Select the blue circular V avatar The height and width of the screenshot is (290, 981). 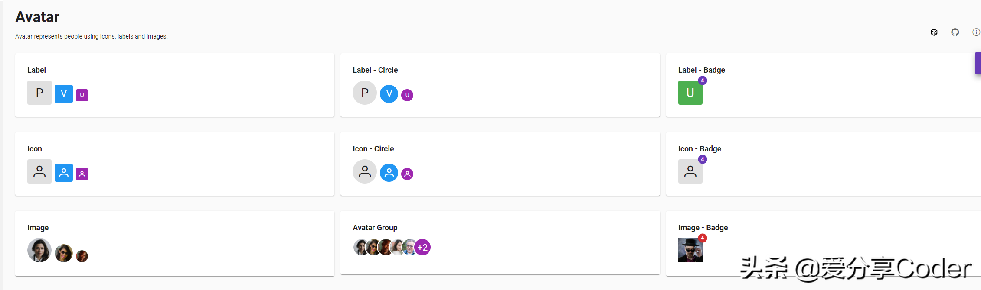tap(389, 94)
